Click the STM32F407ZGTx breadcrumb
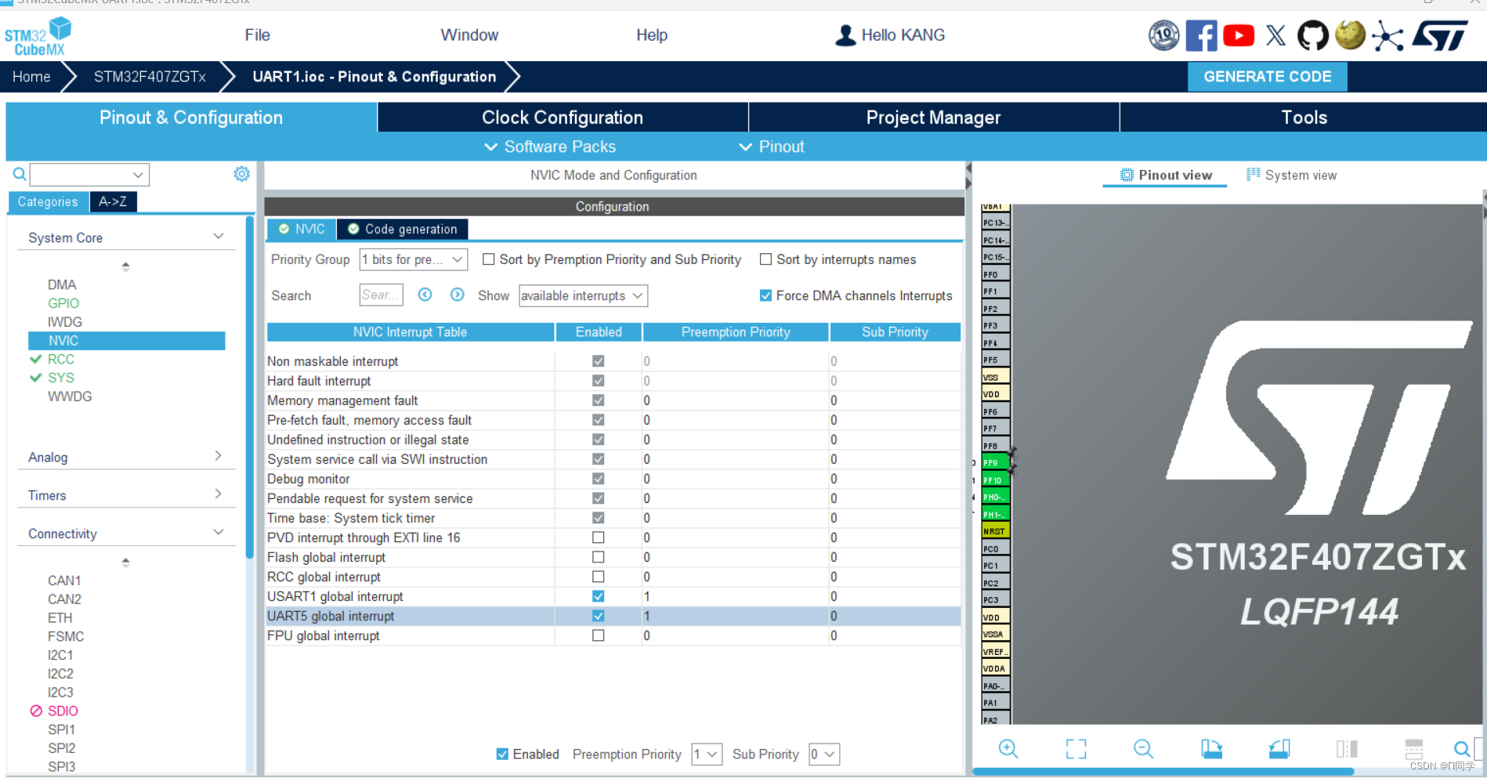 pos(150,77)
